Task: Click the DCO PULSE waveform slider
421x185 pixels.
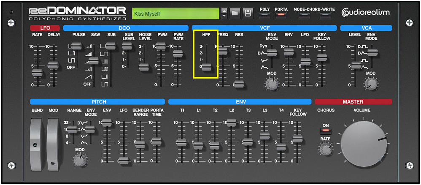Action: [76, 46]
